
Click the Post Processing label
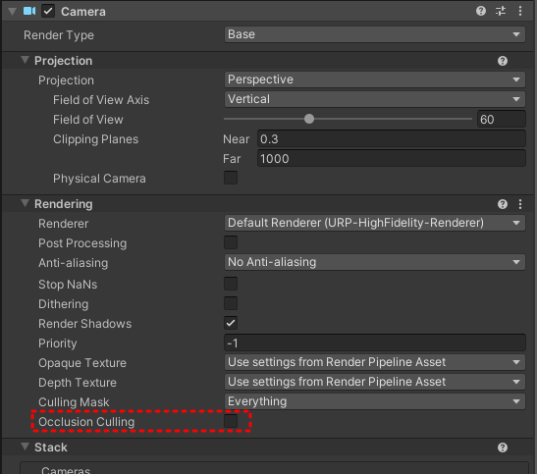[82, 243]
